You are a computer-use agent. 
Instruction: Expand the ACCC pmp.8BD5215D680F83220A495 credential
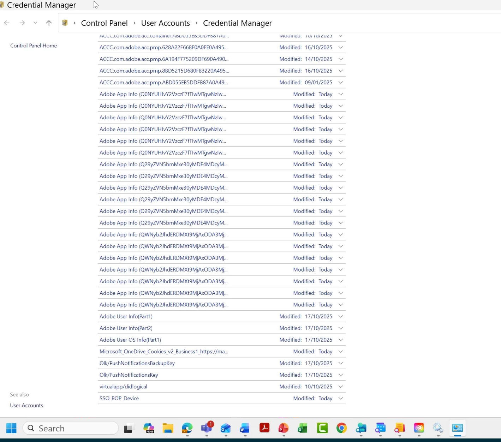(x=341, y=71)
